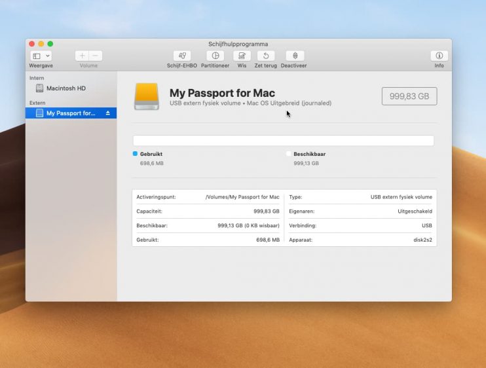Open the Partitioneer tool
Image resolution: width=486 pixels, height=368 pixels.
tap(215, 56)
